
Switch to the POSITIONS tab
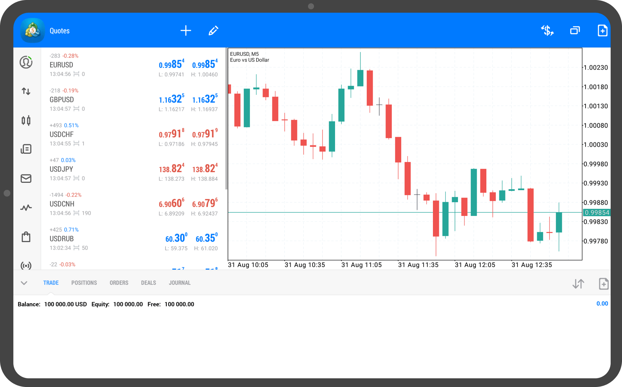[x=84, y=283]
